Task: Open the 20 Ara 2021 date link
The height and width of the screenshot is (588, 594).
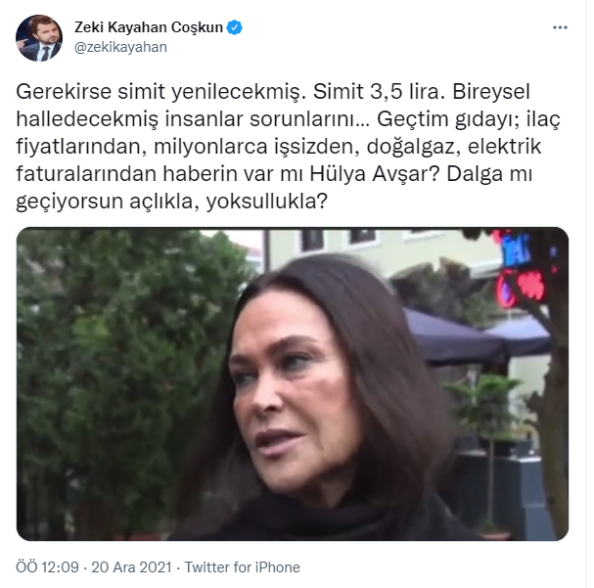Action: coord(131,567)
